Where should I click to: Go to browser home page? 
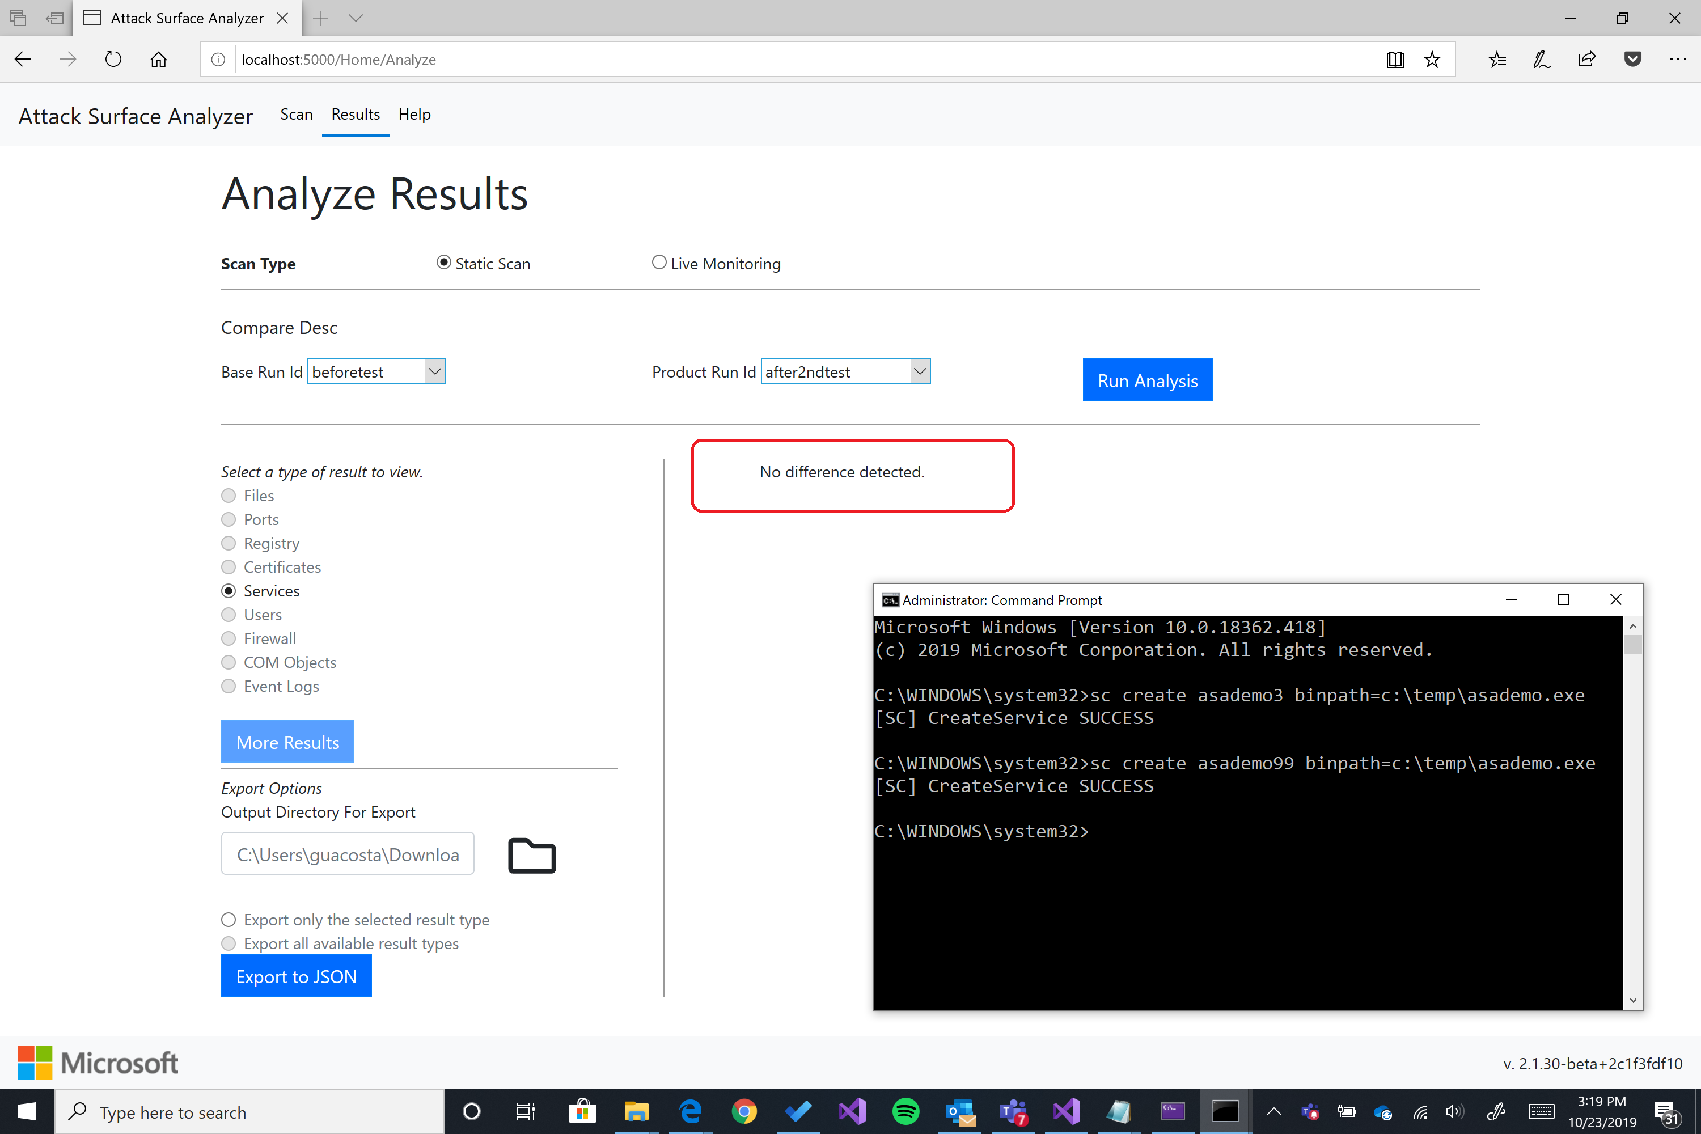[x=158, y=60]
